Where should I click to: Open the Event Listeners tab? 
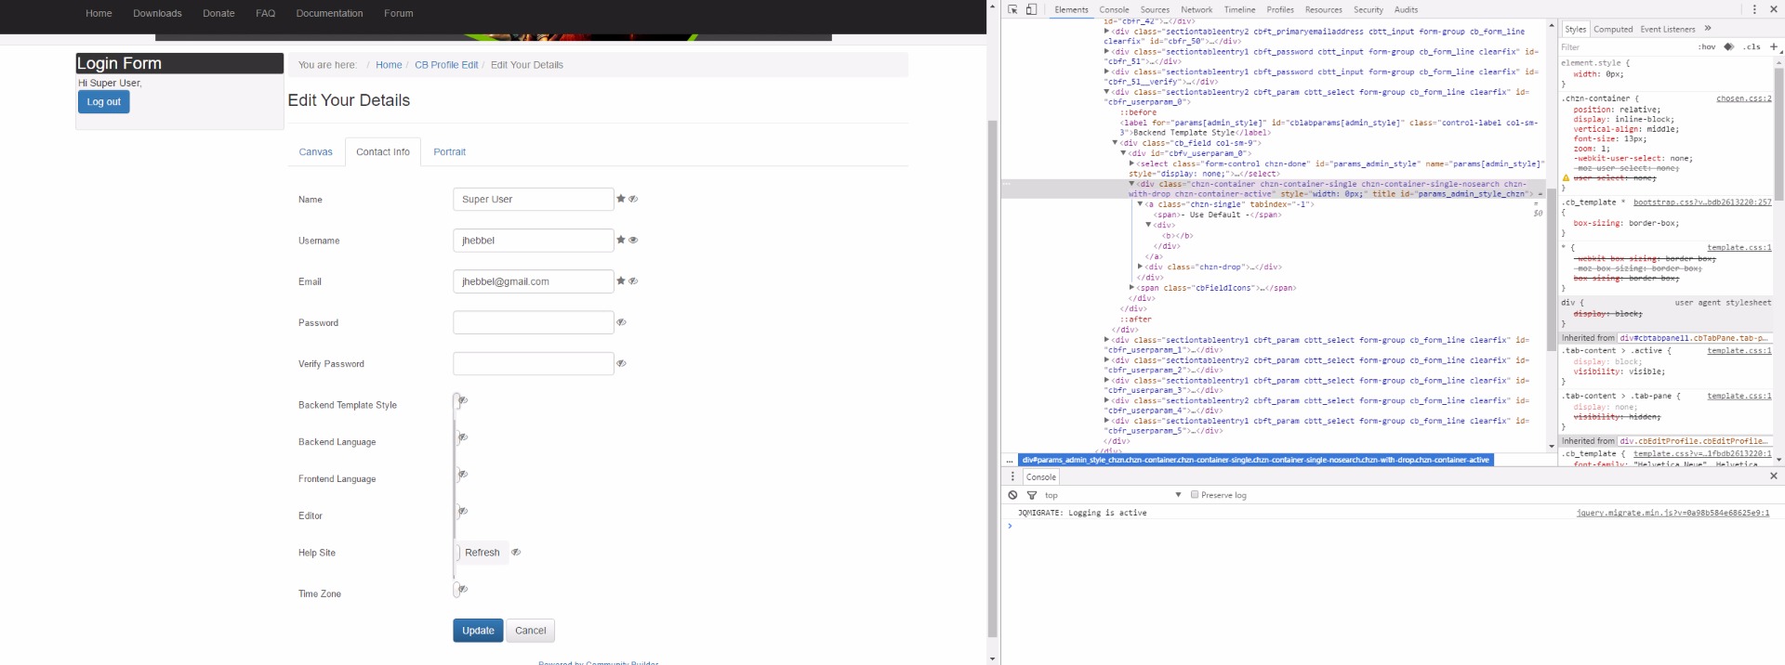tap(1668, 29)
